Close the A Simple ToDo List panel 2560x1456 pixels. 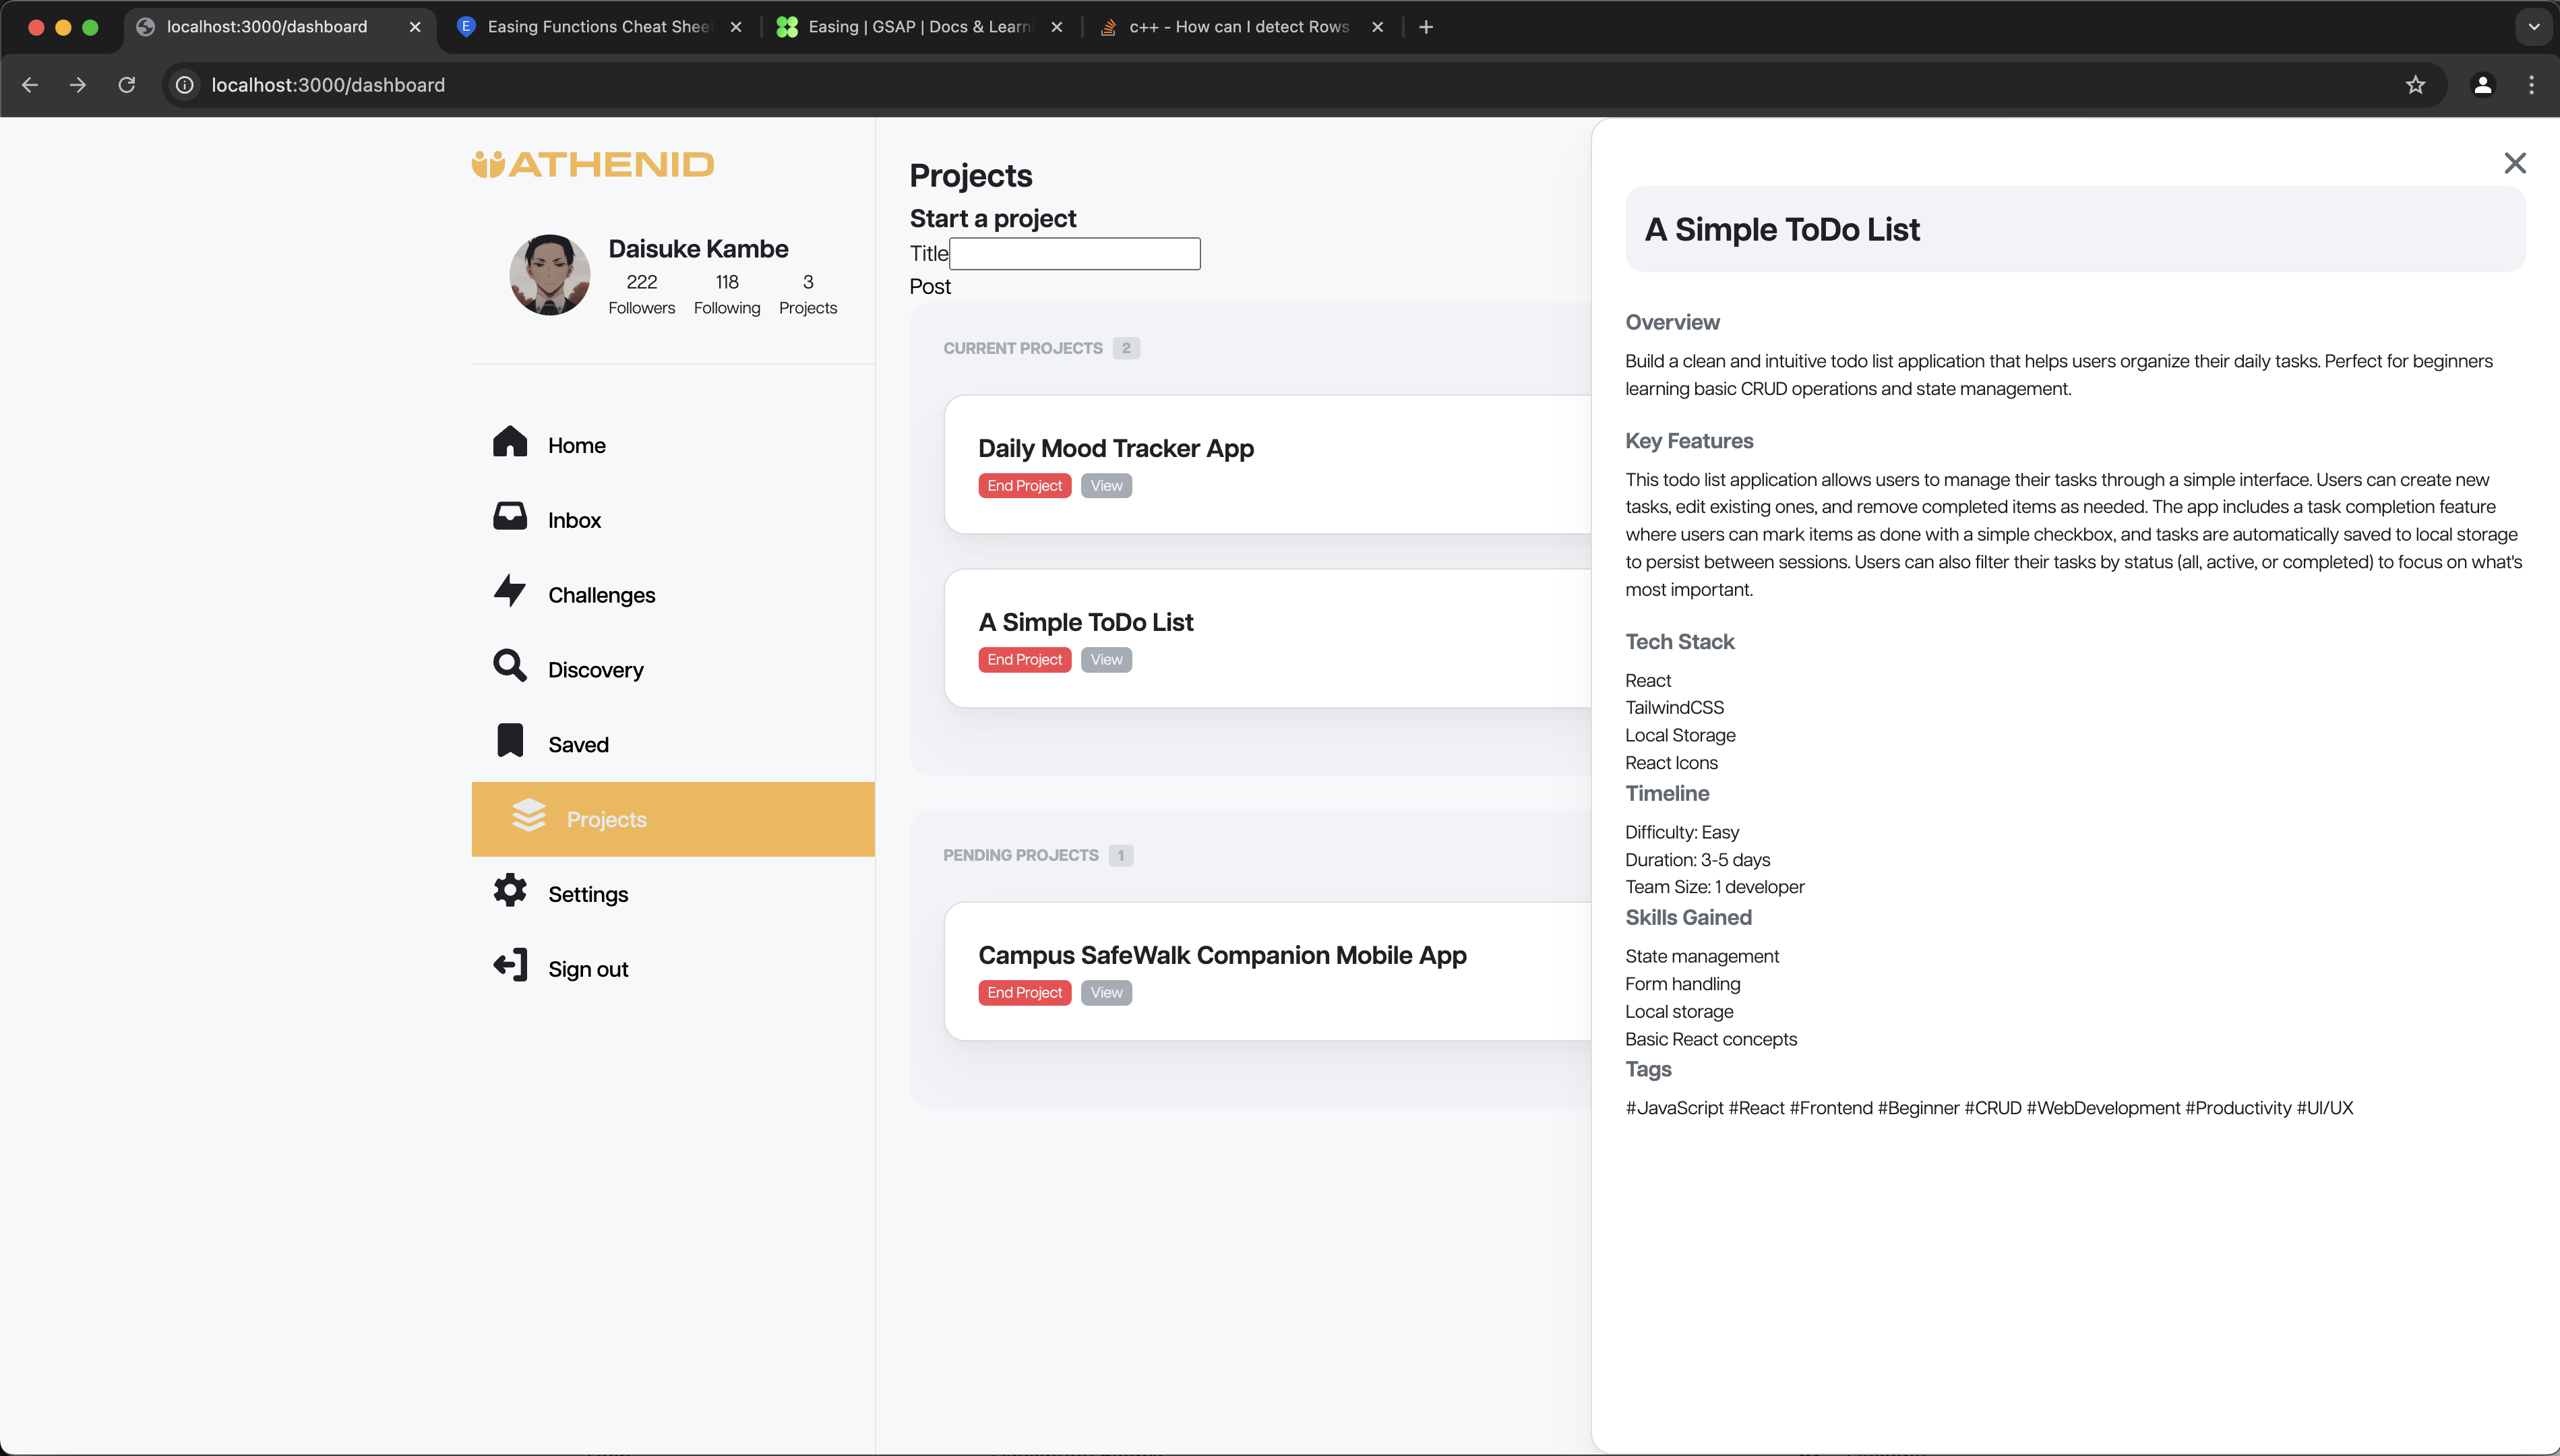pyautogui.click(x=2514, y=163)
